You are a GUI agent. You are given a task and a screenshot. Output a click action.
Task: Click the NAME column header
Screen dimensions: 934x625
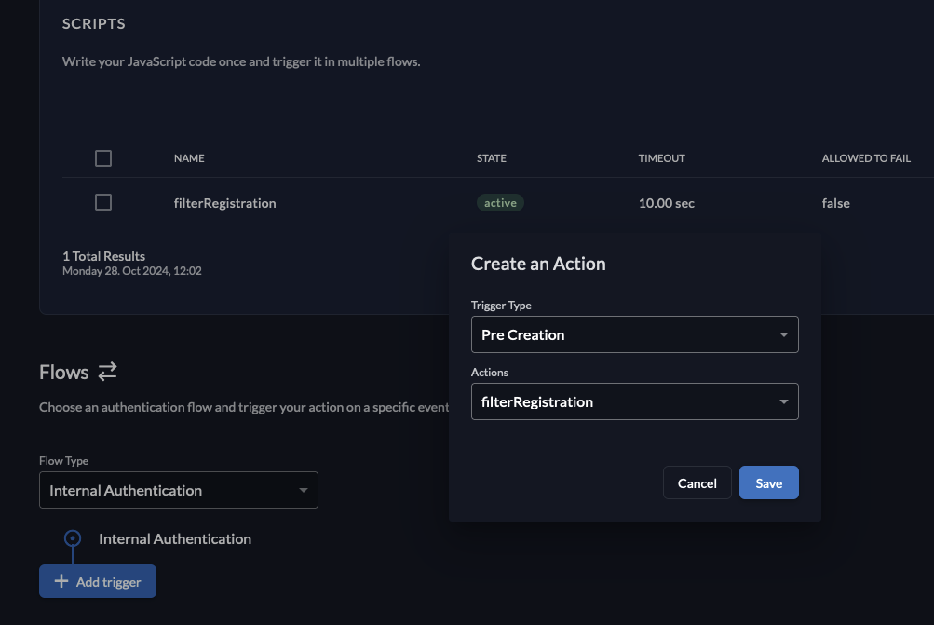pos(189,157)
